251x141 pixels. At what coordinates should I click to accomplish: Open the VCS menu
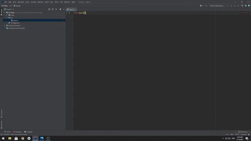pyautogui.click(x=62, y=2)
